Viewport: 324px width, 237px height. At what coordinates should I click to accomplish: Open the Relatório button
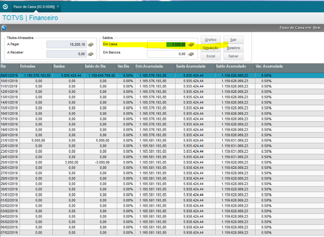pyautogui.click(x=233, y=48)
